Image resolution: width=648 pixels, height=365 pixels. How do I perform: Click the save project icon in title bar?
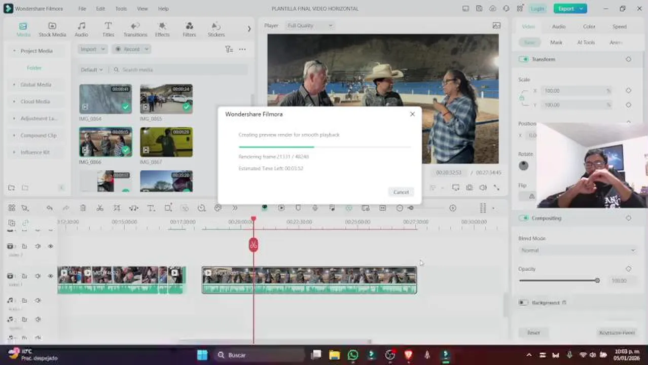click(479, 9)
